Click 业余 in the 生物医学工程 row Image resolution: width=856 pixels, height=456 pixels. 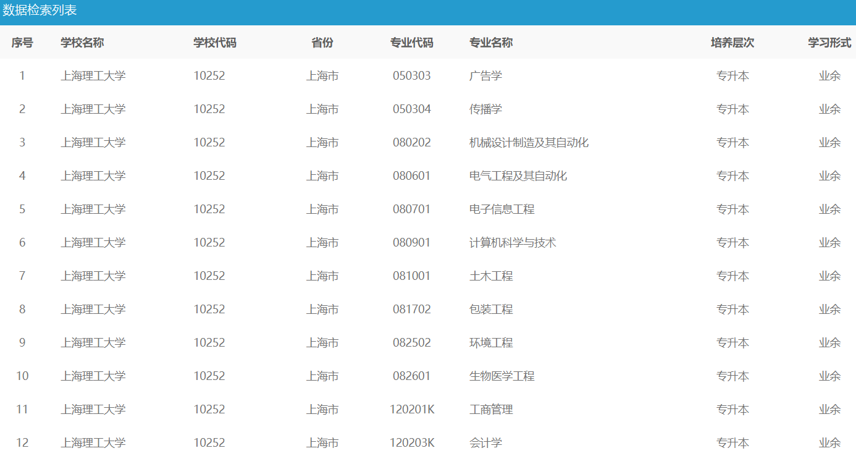(830, 376)
